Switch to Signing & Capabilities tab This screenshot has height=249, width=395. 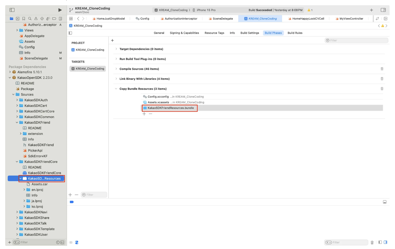(x=184, y=33)
